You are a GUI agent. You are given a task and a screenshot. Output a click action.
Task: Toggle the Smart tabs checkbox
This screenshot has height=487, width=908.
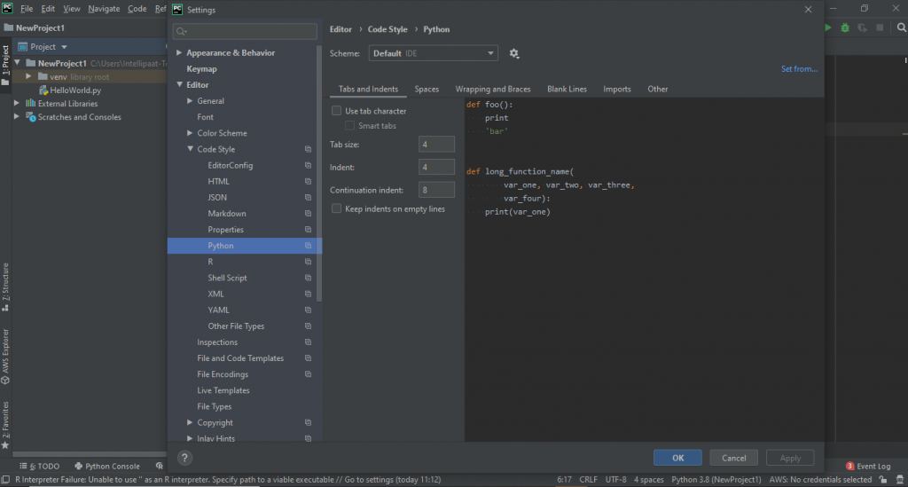[349, 126]
